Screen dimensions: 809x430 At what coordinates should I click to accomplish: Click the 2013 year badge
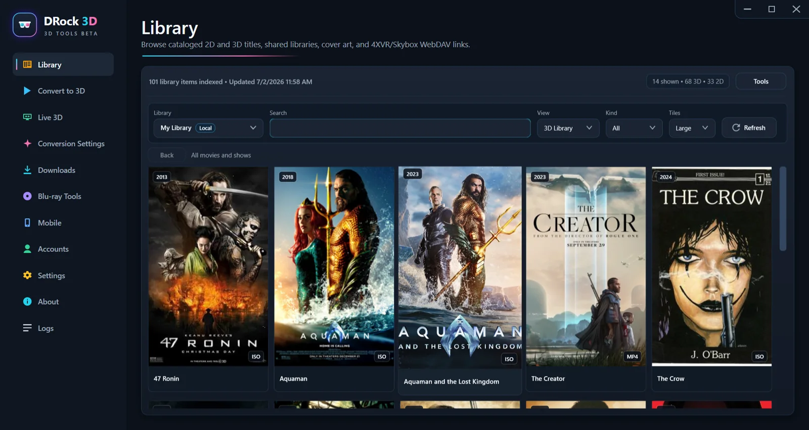click(x=162, y=177)
